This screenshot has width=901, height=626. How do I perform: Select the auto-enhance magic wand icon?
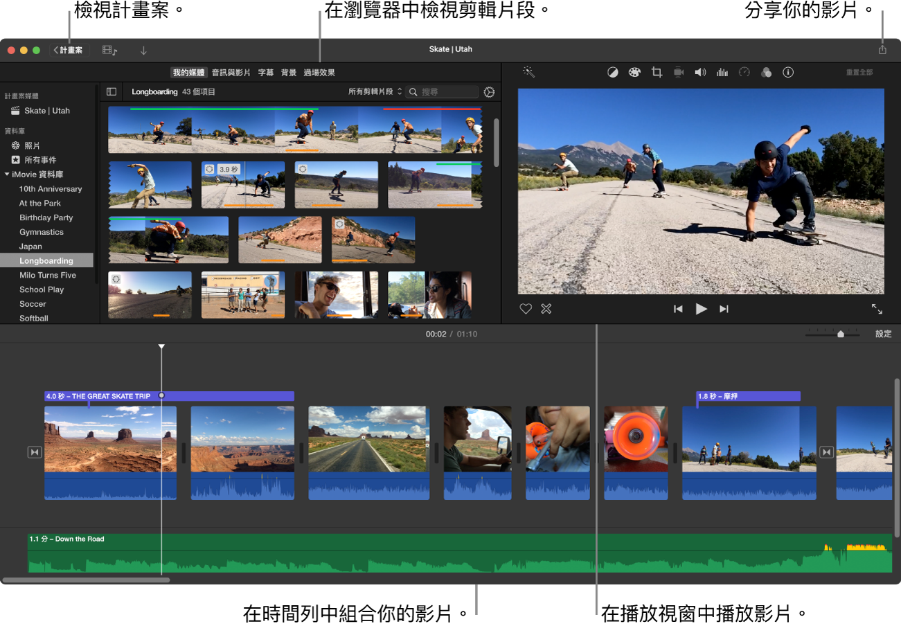coord(528,71)
